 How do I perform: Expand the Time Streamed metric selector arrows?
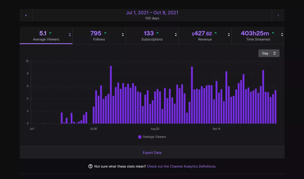tap(282, 35)
